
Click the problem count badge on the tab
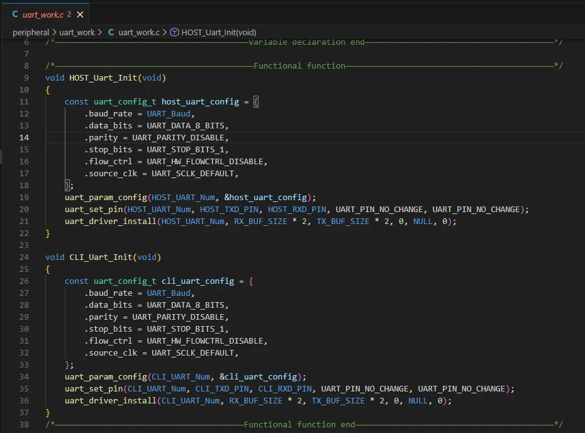click(x=69, y=14)
